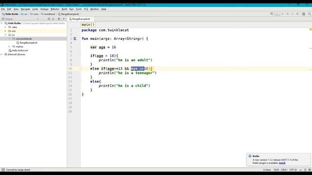Collapse the Hello Kotlin project root
Viewport: 312px width, 175px height.
[2, 23]
